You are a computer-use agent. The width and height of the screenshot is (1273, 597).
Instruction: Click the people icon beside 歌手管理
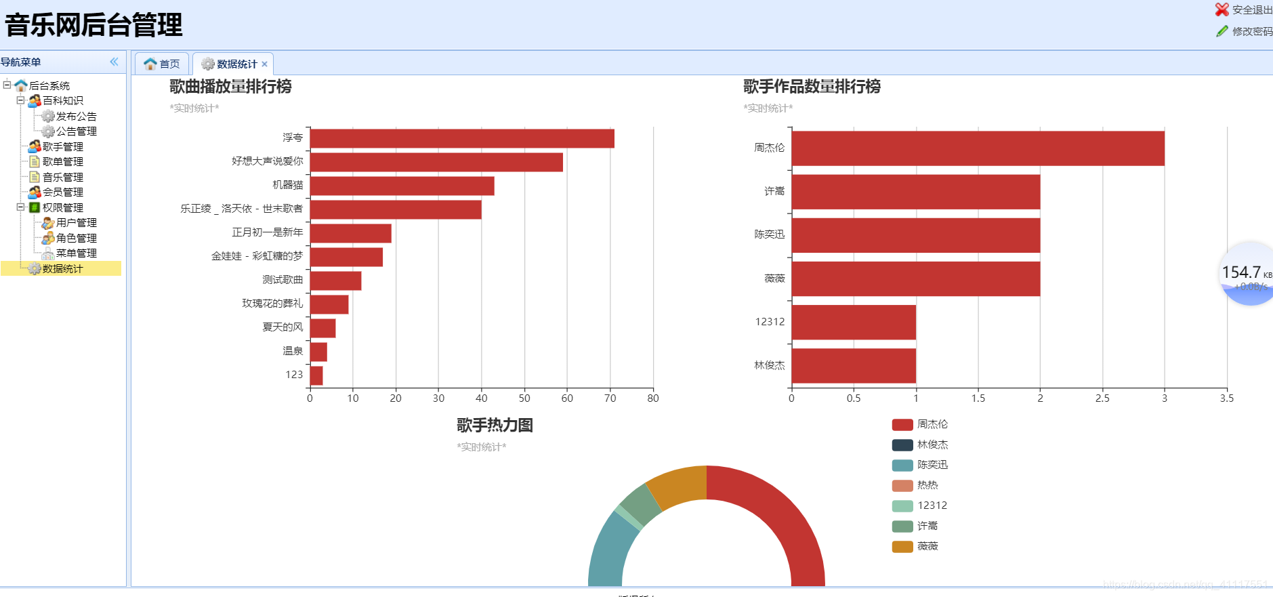point(35,146)
